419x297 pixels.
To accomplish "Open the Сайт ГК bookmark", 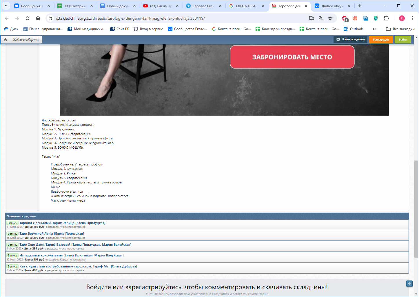I will 119,29.
